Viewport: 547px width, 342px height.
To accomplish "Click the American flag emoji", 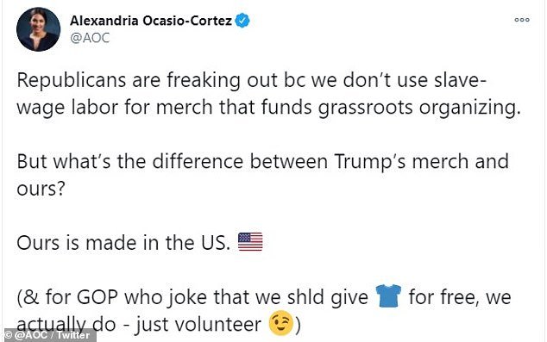I will [250, 242].
